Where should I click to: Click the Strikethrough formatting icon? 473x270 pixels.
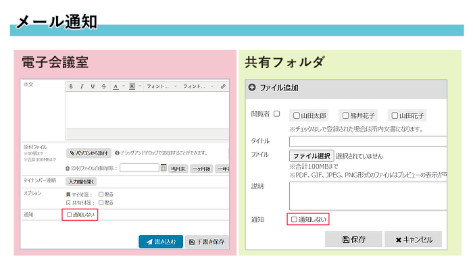103,86
